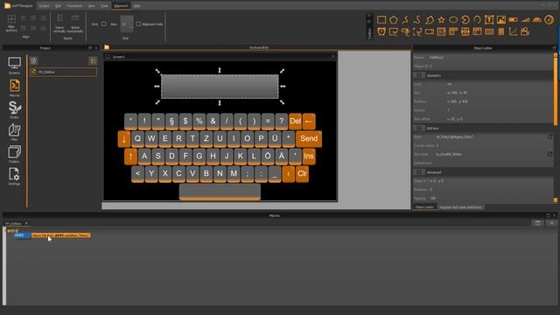Image resolution: width=560 pixels, height=315 pixels.
Task: Click the Del key on keyboard
Action: [295, 122]
